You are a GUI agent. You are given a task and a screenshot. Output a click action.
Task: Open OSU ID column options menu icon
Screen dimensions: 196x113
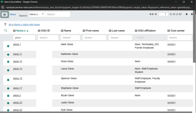point(39,31)
